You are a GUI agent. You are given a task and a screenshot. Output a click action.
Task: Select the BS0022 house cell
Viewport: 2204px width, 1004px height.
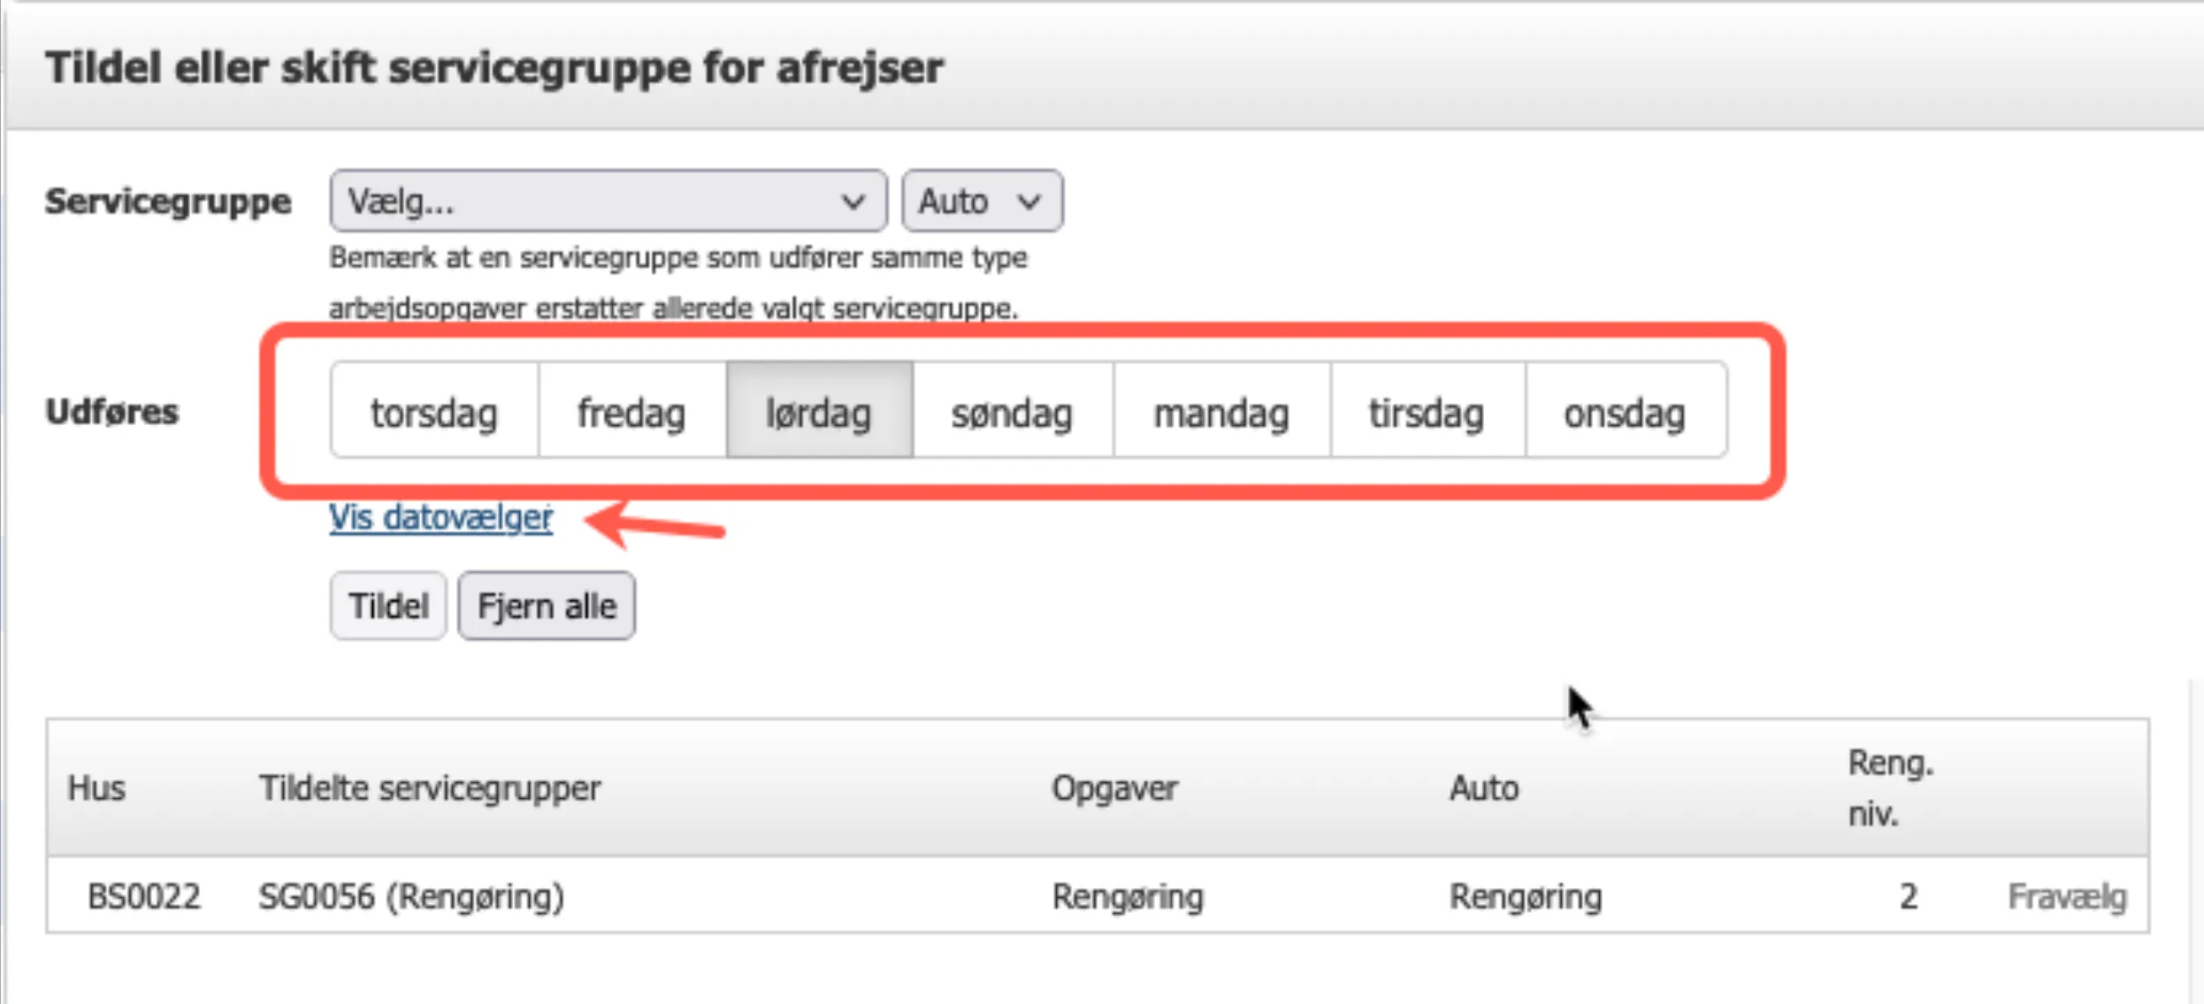pyautogui.click(x=144, y=896)
